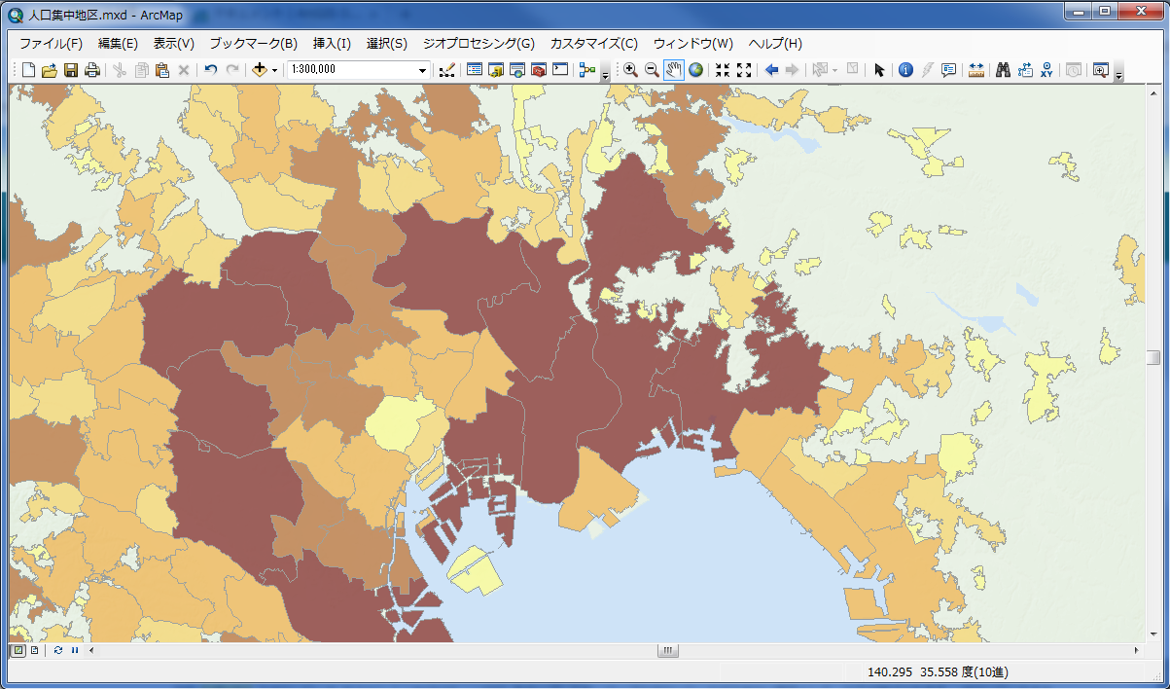Open the Catalog window
Image resolution: width=1170 pixels, height=689 pixels.
coord(494,69)
